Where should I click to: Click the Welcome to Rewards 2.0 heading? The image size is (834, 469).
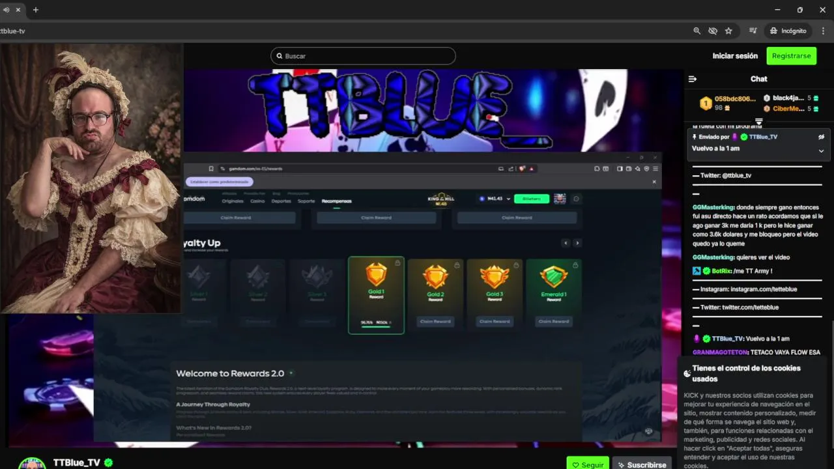pyautogui.click(x=230, y=373)
